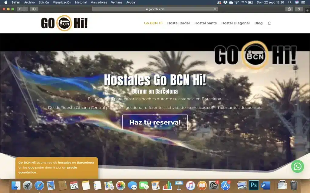The width and height of the screenshot is (310, 193).
Task: Open the Dropbox menu bar icon
Action: 225,2
